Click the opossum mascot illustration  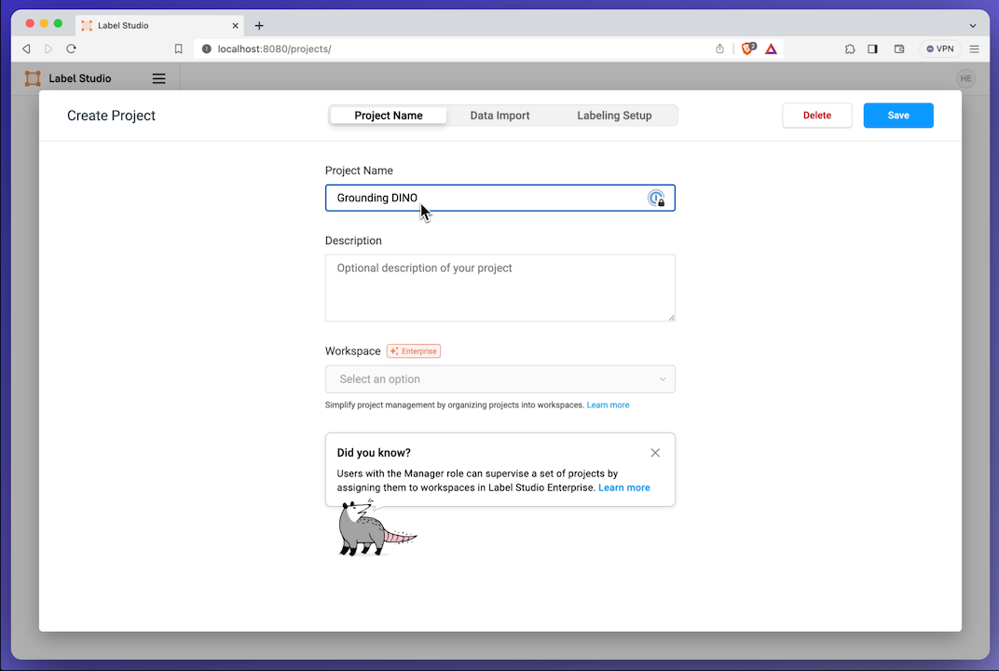[x=376, y=528]
